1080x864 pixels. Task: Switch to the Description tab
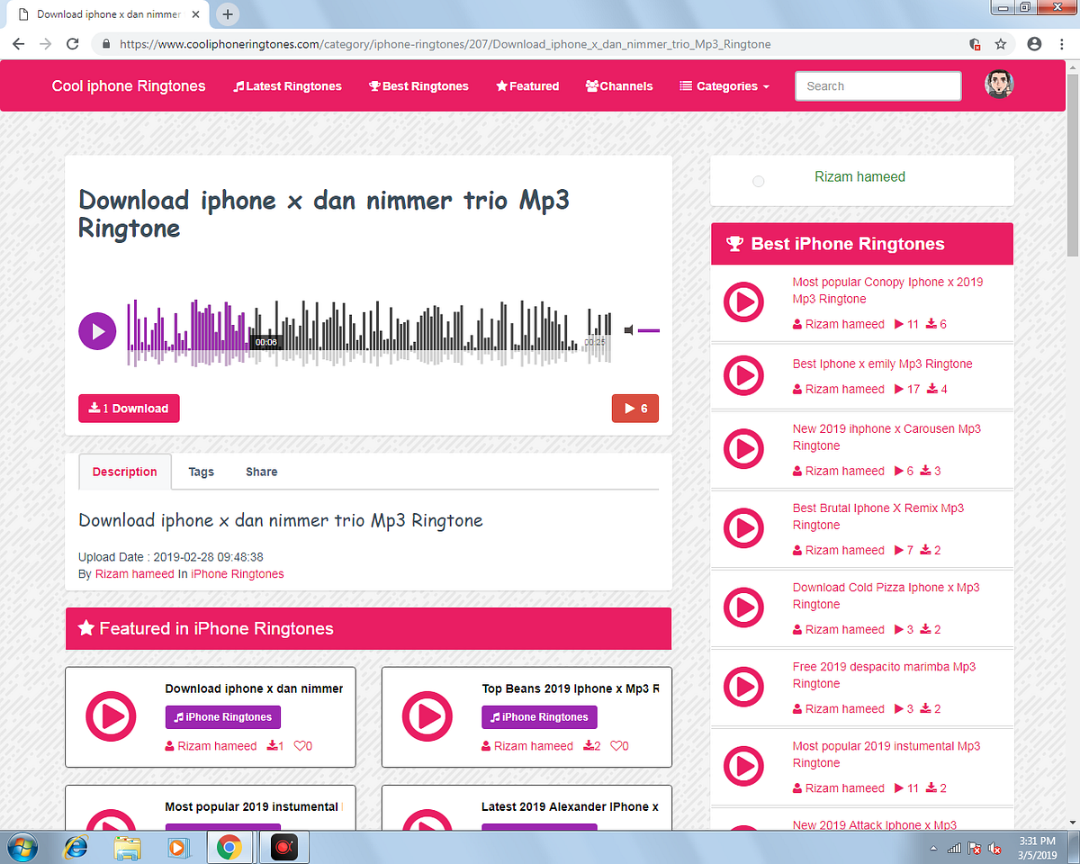pyautogui.click(x=125, y=472)
